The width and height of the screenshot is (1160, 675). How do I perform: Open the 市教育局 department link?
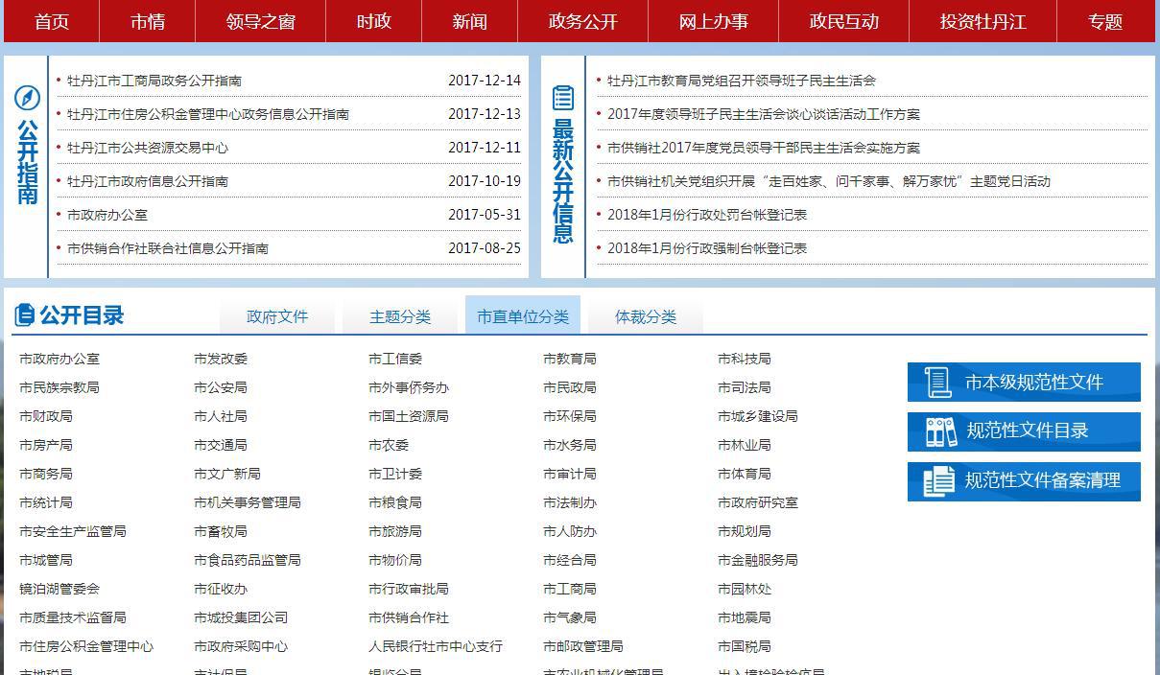pos(570,359)
